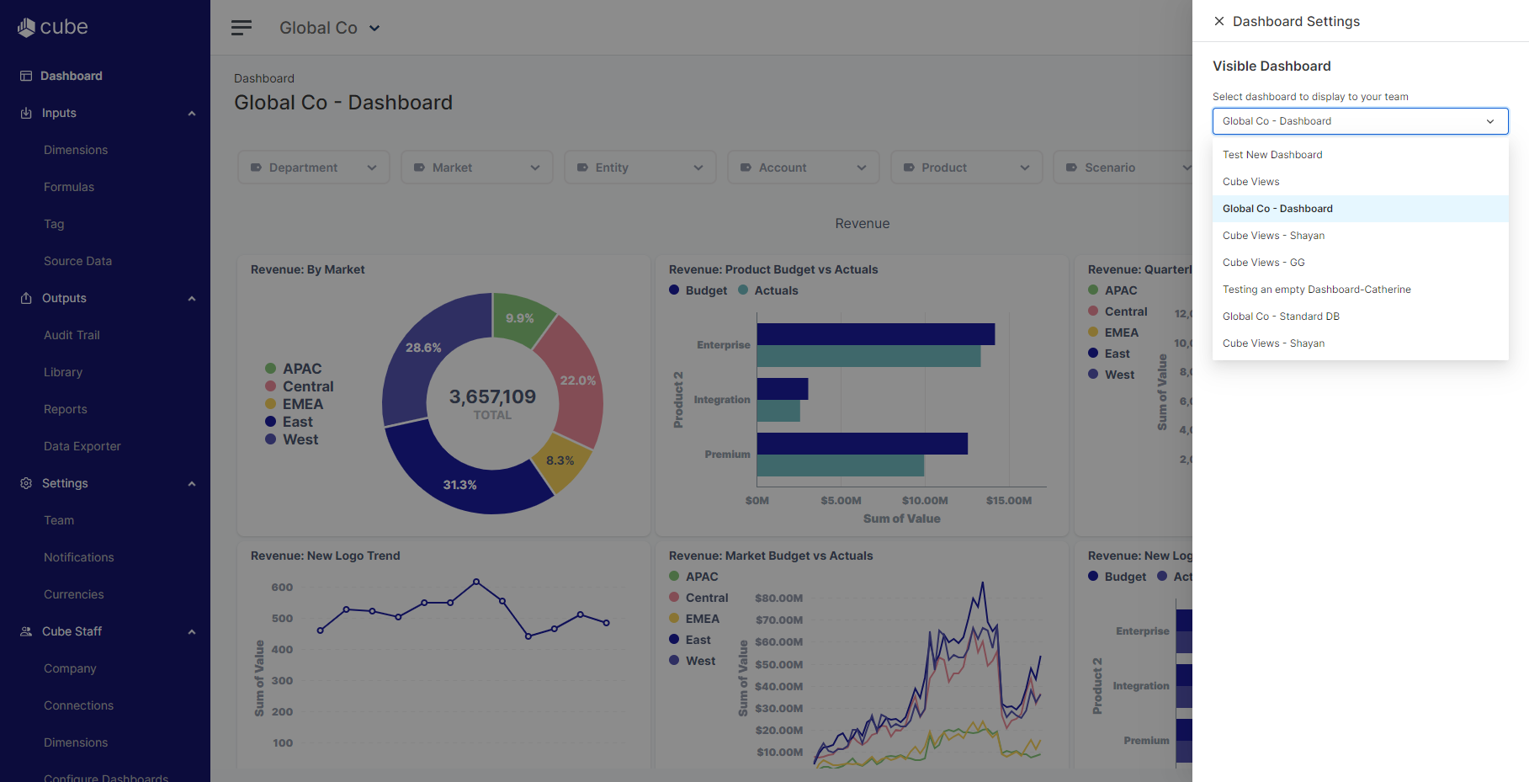Image resolution: width=1529 pixels, height=782 pixels.
Task: Click the 28.6% donut chart segment
Action: coord(422,347)
